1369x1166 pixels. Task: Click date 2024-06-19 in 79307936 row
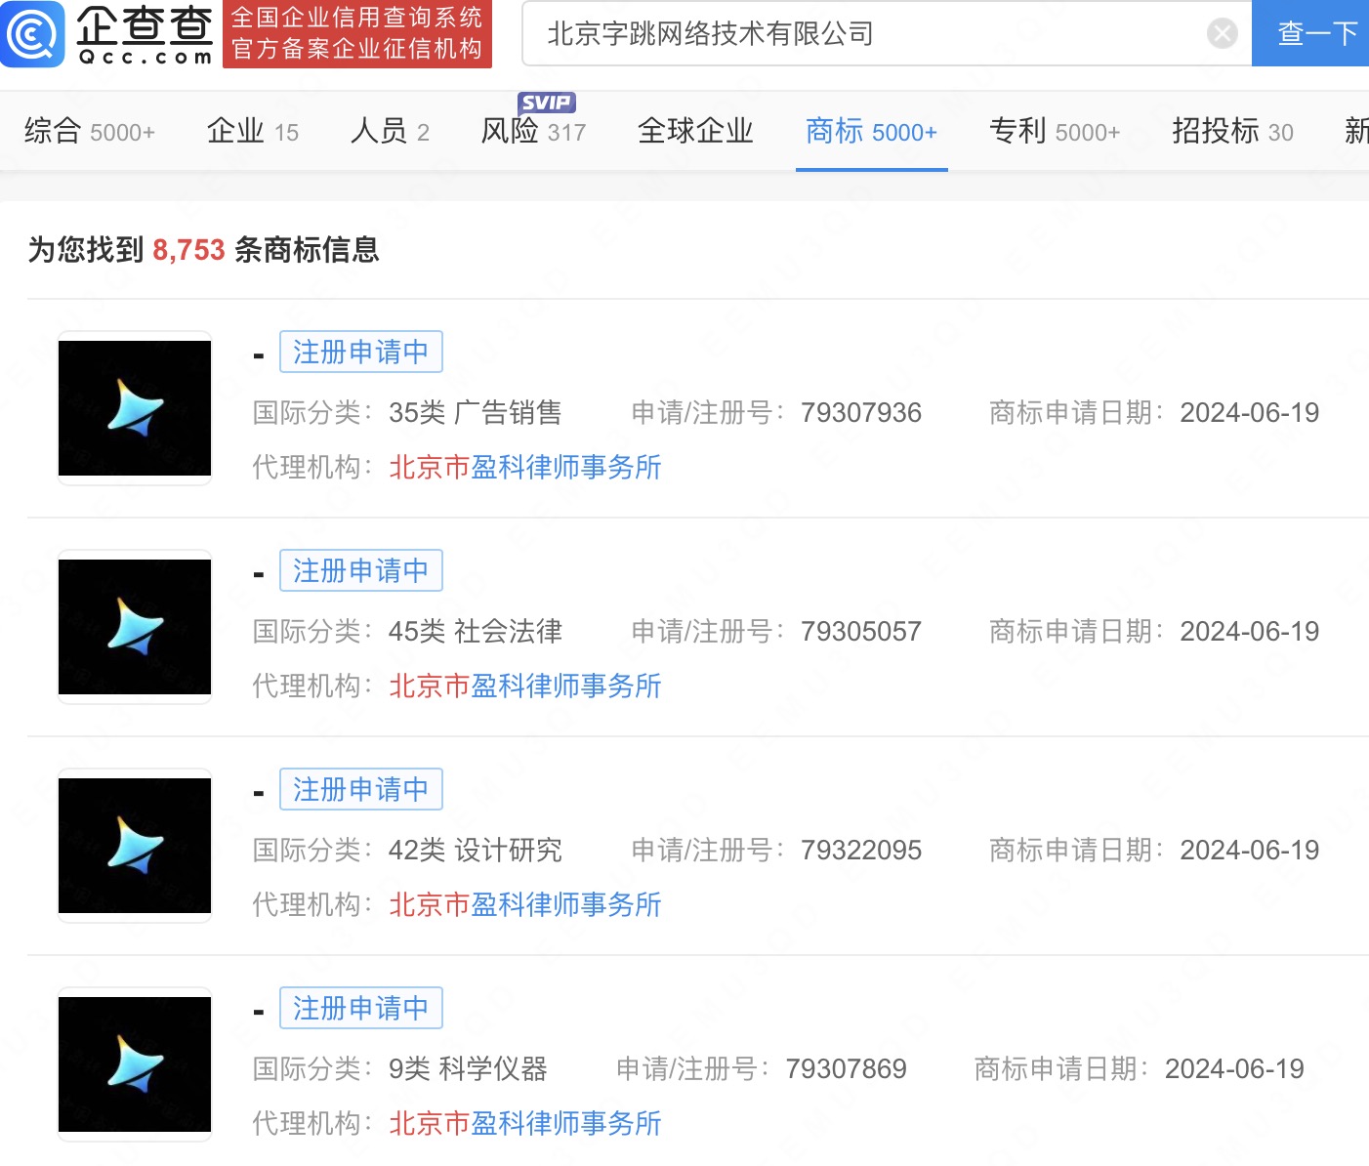(1250, 413)
